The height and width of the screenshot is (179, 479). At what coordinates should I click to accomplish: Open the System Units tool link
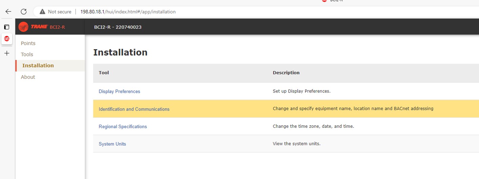pos(112,144)
